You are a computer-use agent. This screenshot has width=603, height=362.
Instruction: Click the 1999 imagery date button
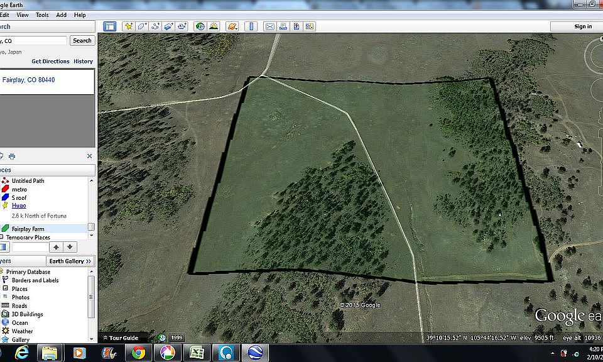(x=177, y=337)
